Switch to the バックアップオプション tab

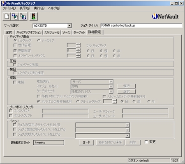click(x=29, y=32)
